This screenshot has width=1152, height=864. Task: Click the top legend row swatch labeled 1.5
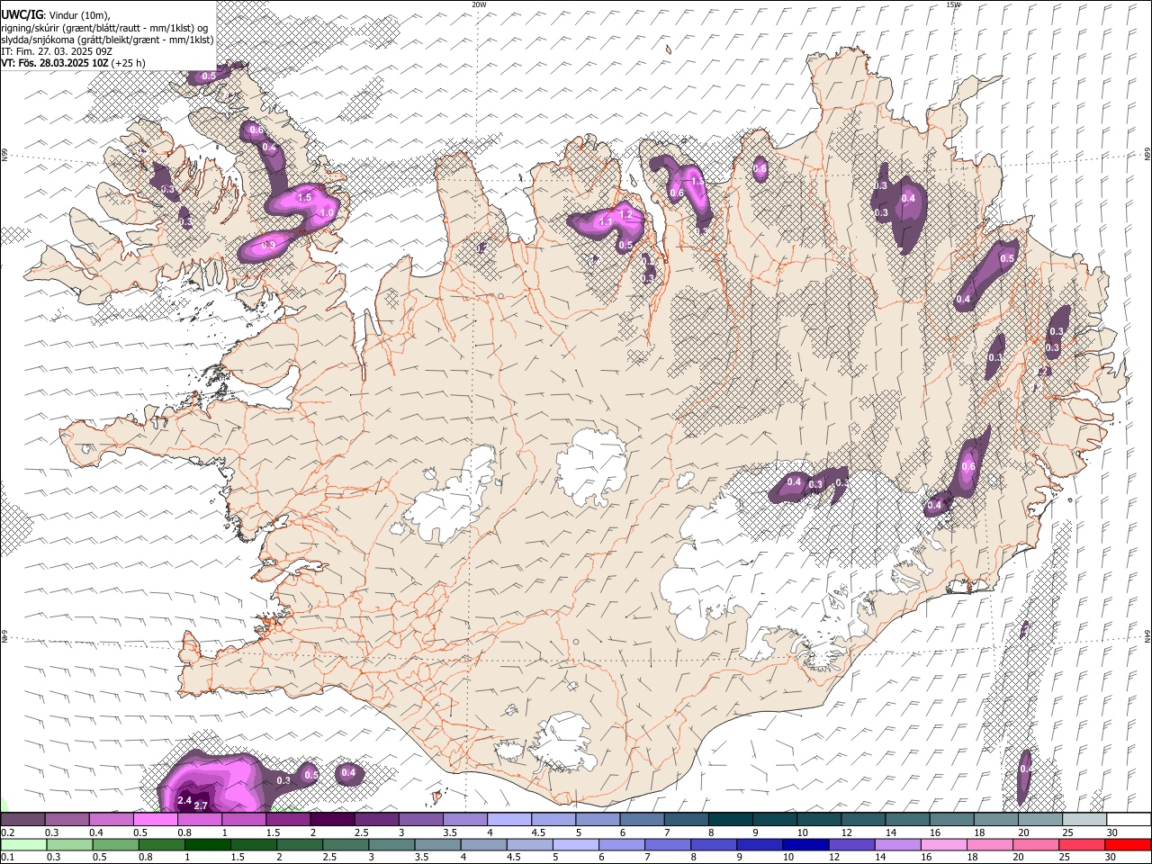click(288, 820)
